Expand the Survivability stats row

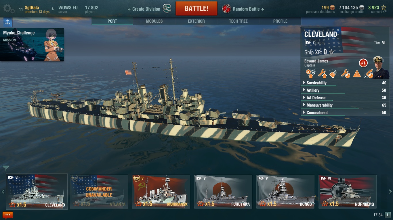(345, 83)
